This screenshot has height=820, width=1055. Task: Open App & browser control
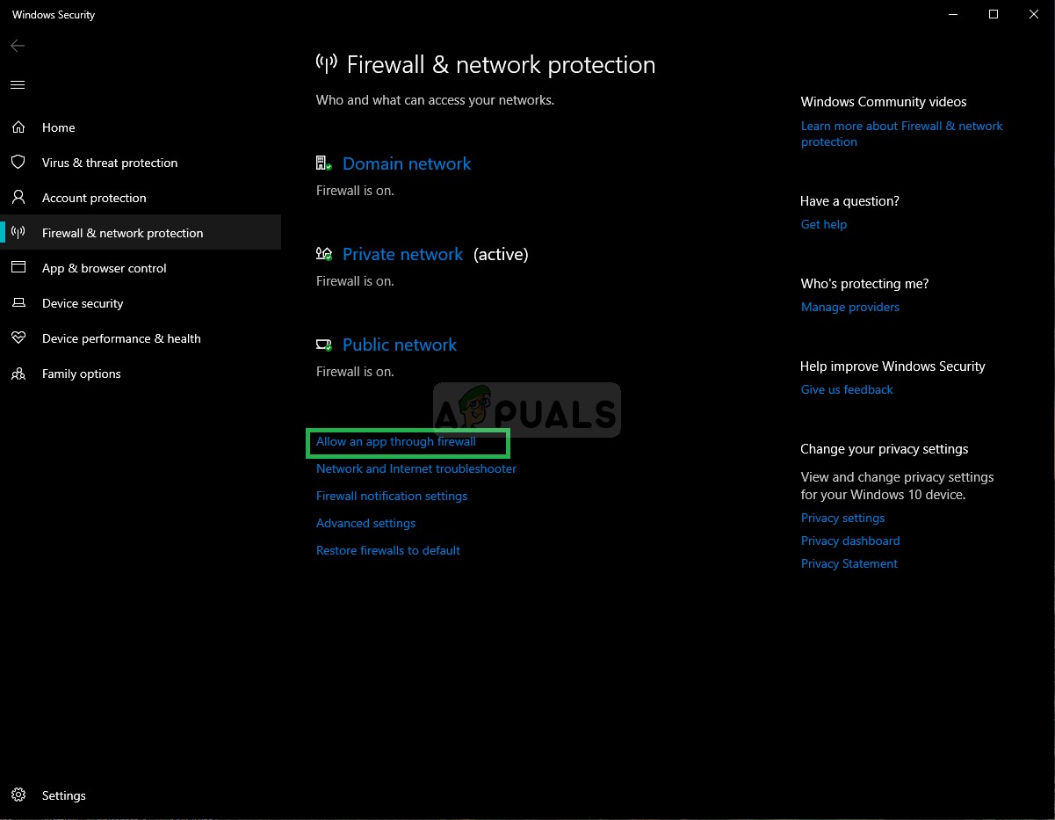[105, 268]
